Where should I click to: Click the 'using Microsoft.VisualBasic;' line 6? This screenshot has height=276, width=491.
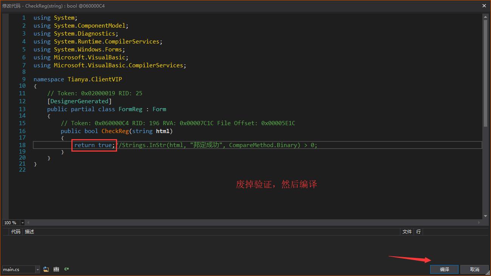[81, 57]
